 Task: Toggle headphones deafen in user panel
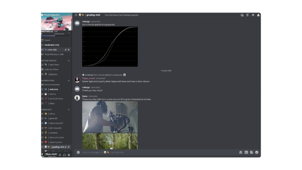[64, 155]
